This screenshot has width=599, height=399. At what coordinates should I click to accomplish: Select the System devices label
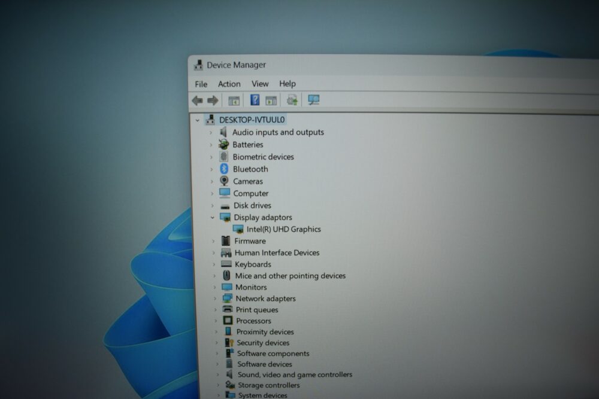click(x=263, y=395)
